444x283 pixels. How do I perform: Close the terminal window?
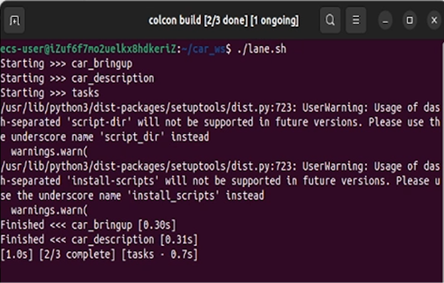click(x=434, y=21)
